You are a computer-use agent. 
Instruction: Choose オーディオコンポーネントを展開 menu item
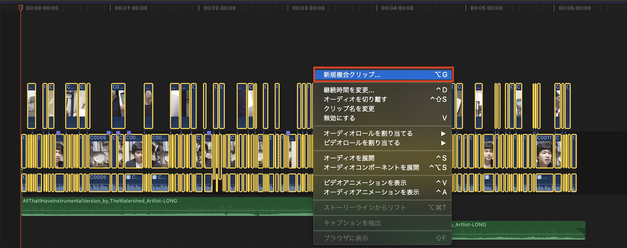click(383, 167)
